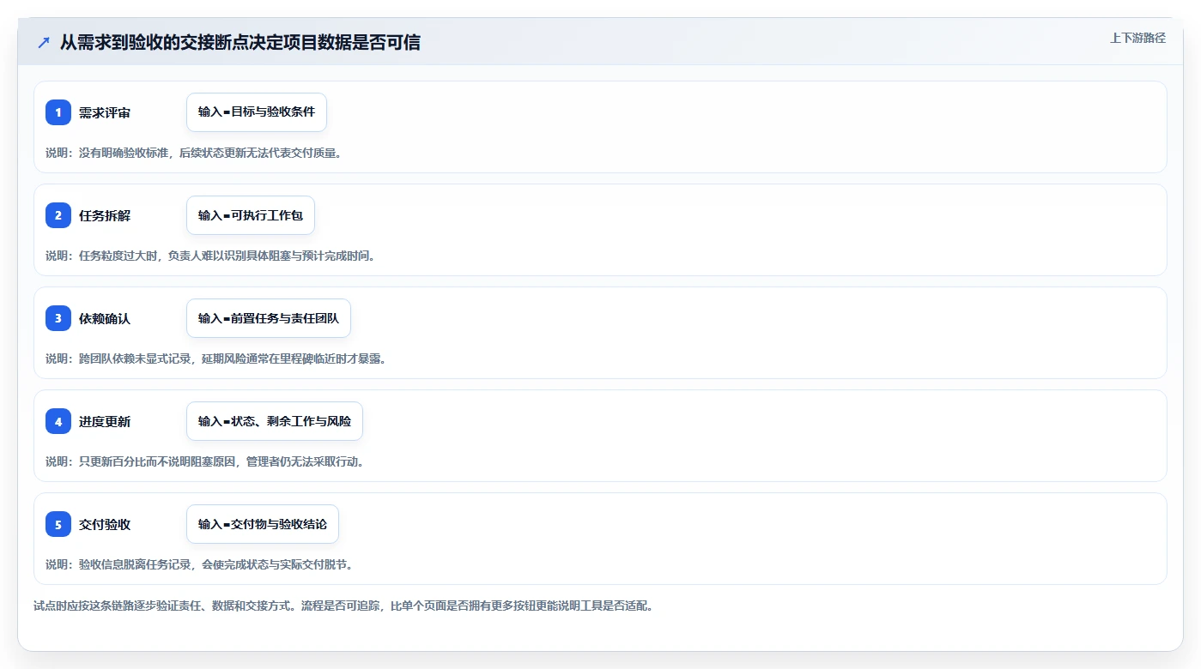Click the step 5 number badge
The image size is (1201, 669).
(x=58, y=524)
